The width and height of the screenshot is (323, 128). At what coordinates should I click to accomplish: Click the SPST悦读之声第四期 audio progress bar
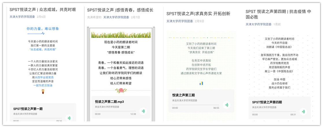click(272, 111)
